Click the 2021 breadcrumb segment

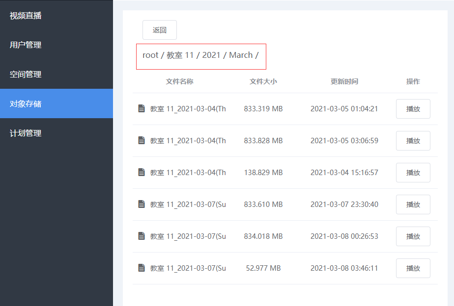coord(211,55)
